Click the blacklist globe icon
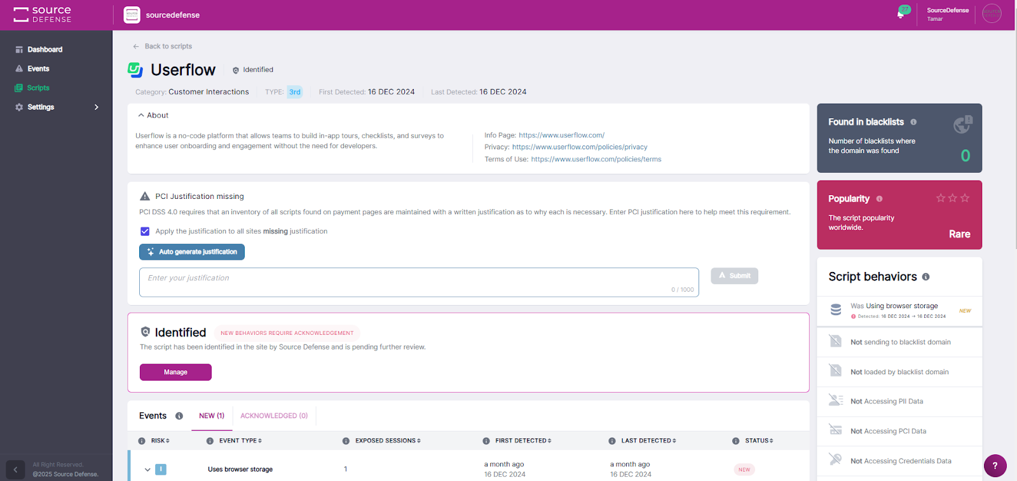This screenshot has width=1017, height=481. pyautogui.click(x=962, y=125)
